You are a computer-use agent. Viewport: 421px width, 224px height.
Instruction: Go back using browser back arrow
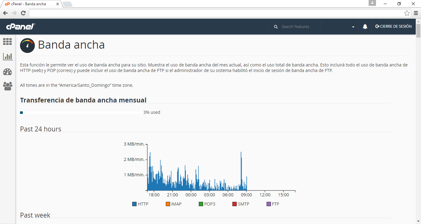pyautogui.click(x=5, y=13)
